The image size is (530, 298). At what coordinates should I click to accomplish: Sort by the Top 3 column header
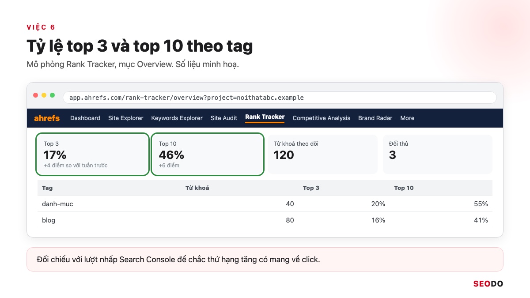[x=311, y=188]
